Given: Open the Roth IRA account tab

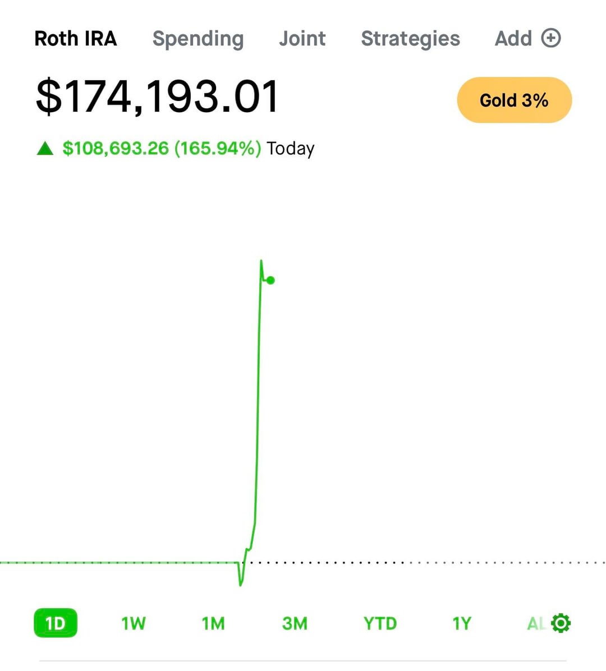Looking at the screenshot, I should [x=76, y=39].
